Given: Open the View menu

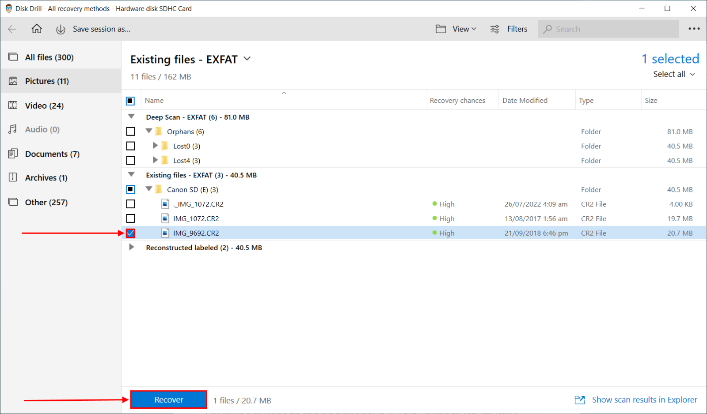Looking at the screenshot, I should pyautogui.click(x=461, y=29).
